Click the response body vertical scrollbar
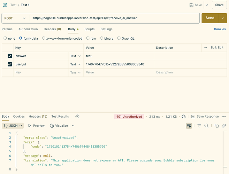Image resolution: width=229 pixels, height=174 pixels. (225, 152)
